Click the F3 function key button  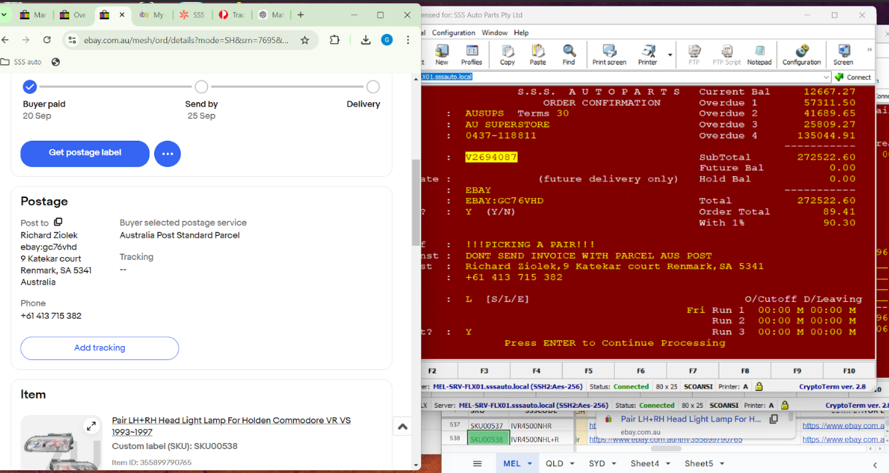pyautogui.click(x=484, y=371)
